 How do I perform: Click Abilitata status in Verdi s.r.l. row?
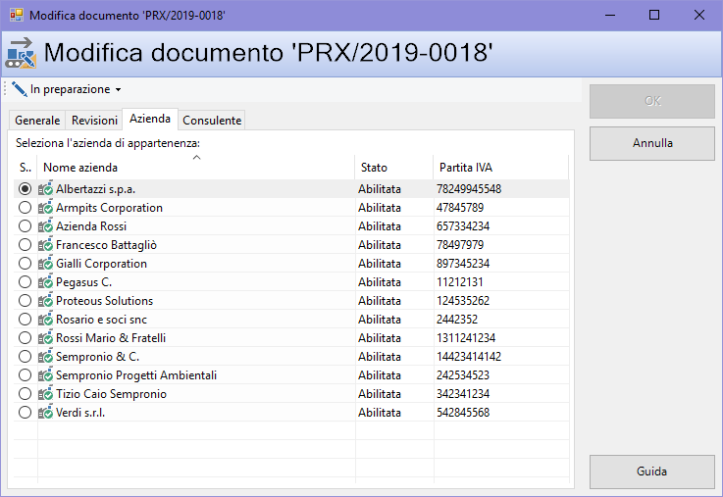[380, 413]
